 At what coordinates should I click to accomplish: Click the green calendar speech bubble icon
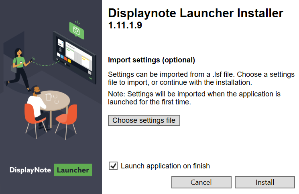(x=77, y=30)
